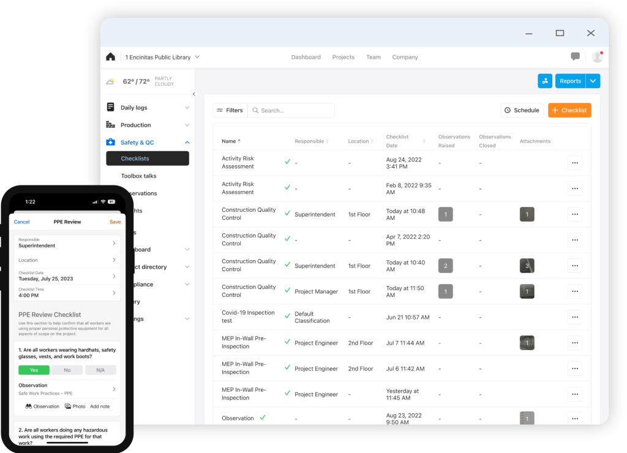The width and height of the screenshot is (627, 453).
Task: Open the Projects tab in top navigation
Action: (x=343, y=58)
